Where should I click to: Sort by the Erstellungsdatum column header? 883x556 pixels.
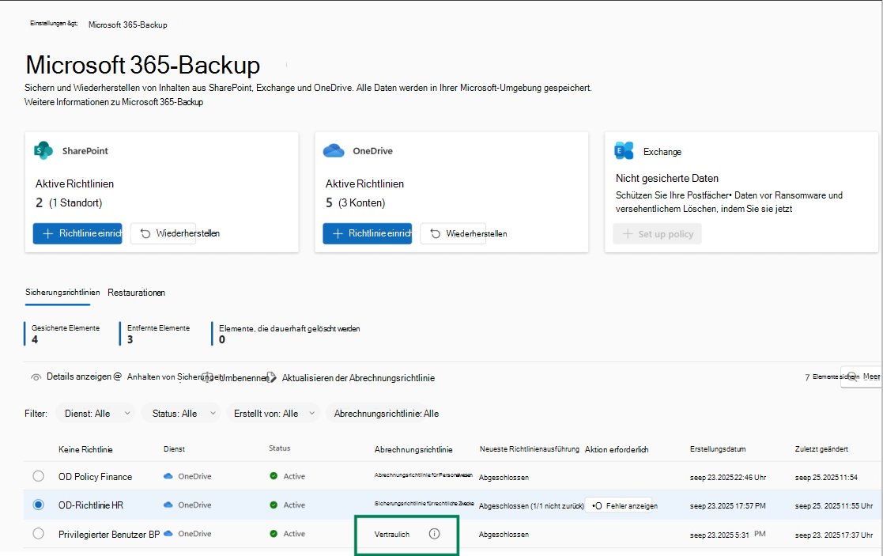pyautogui.click(x=718, y=449)
